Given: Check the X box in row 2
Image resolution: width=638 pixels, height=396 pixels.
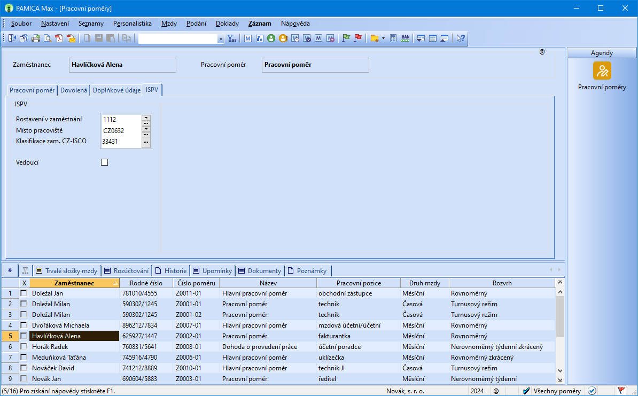Looking at the screenshot, I should [x=24, y=304].
